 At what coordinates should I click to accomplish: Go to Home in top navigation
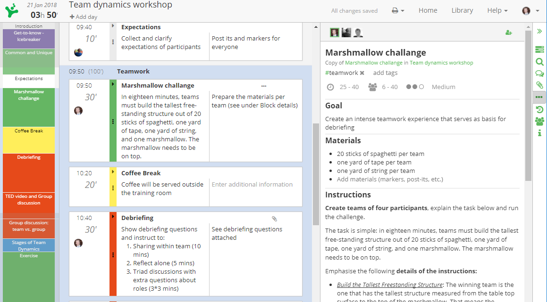428,10
